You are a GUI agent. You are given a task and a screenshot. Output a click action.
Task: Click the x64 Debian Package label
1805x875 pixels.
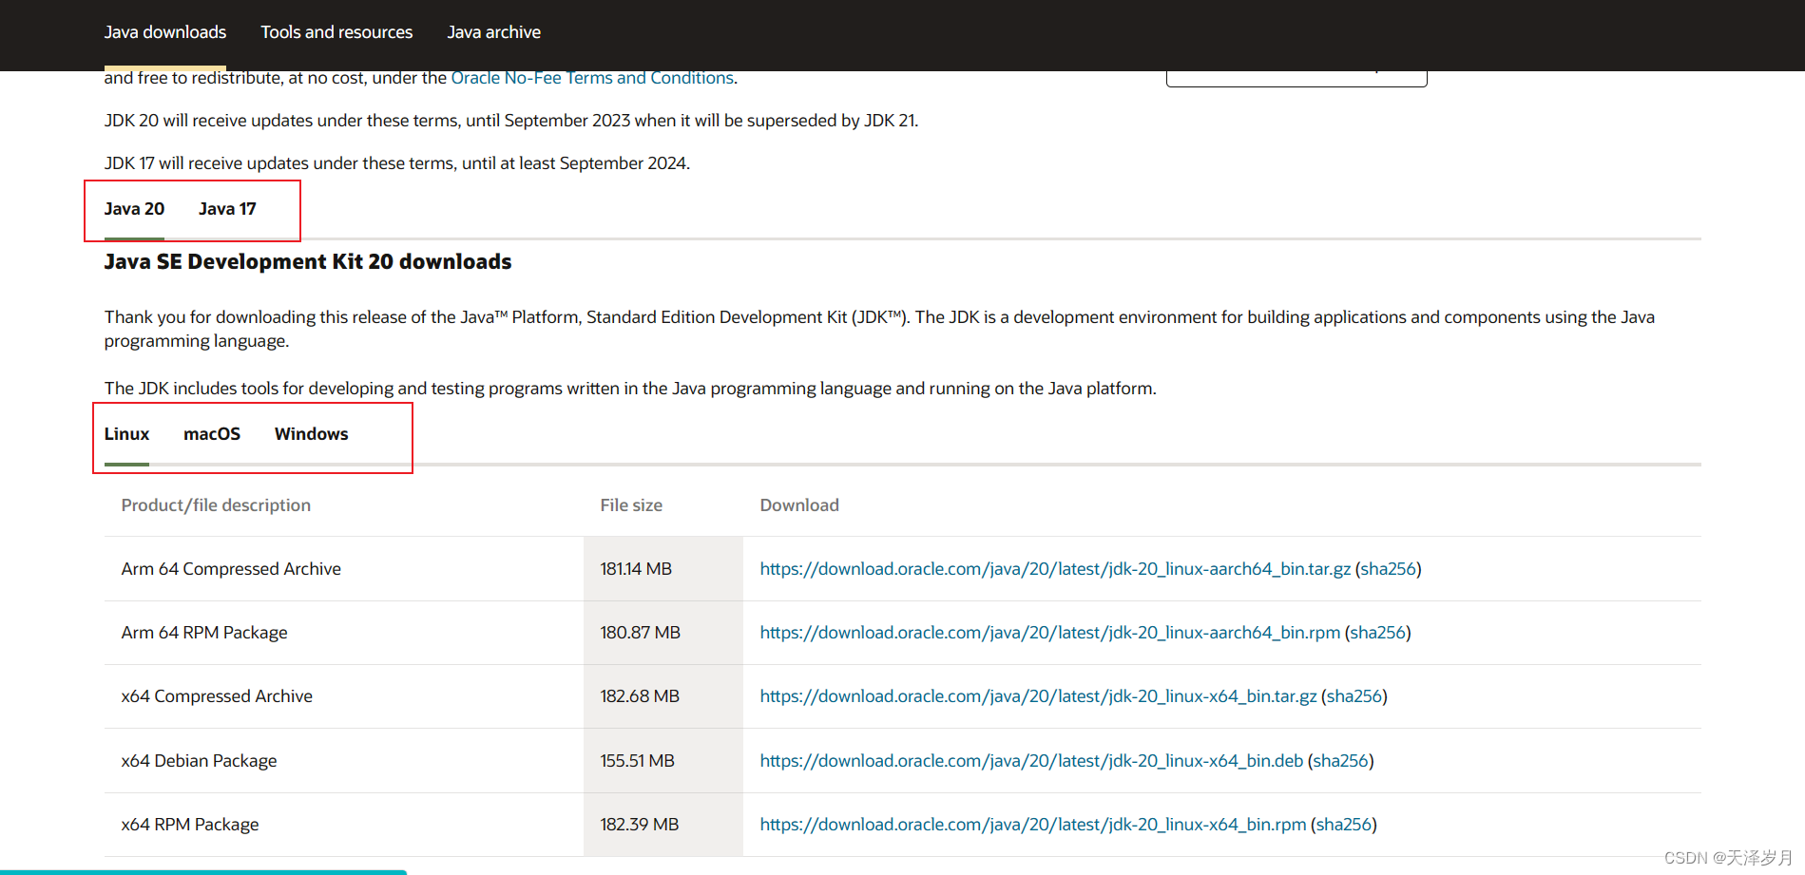[200, 761]
